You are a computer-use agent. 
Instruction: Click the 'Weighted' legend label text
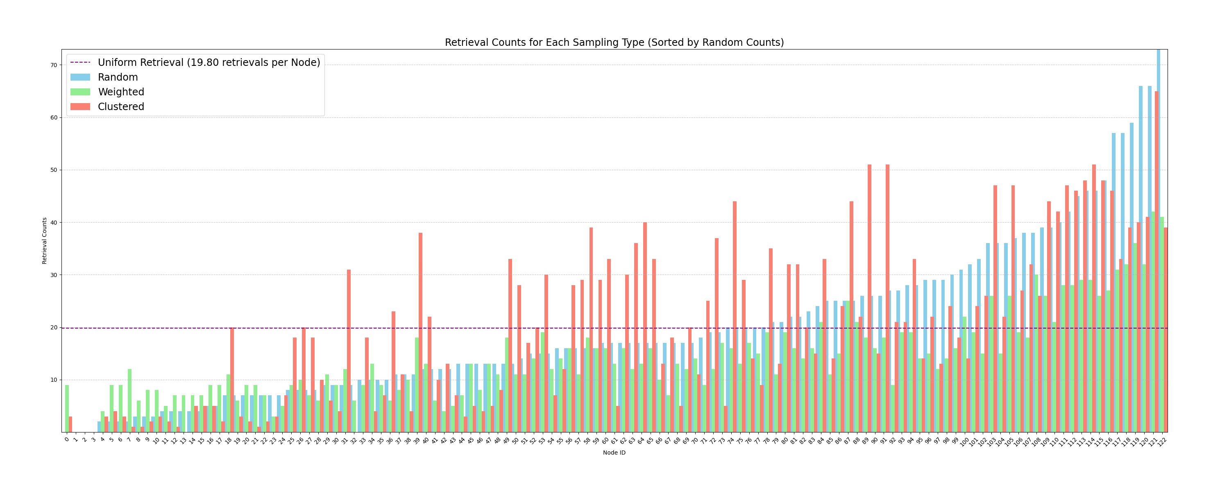pos(121,92)
